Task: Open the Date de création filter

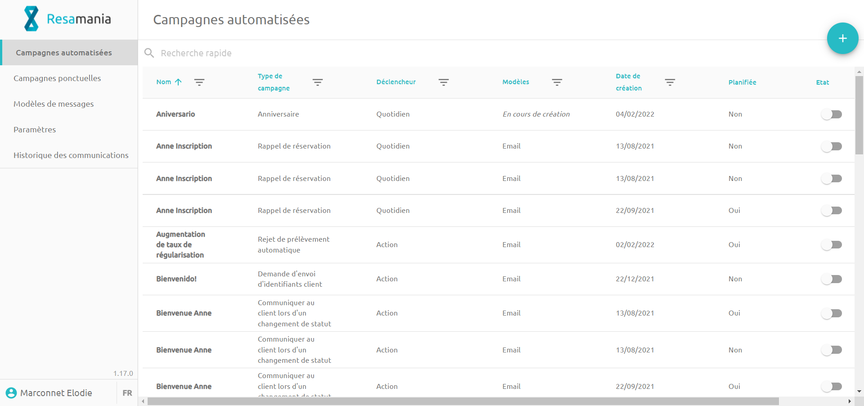Action: 670,82
